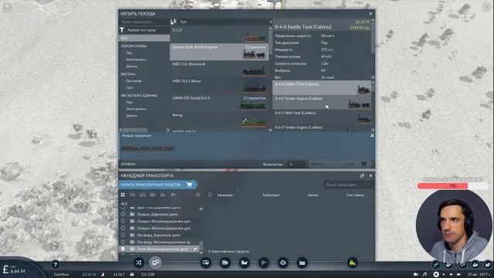
Task: Select Электрическ. under Локомотивы
Action: pyautogui.click(x=137, y=59)
